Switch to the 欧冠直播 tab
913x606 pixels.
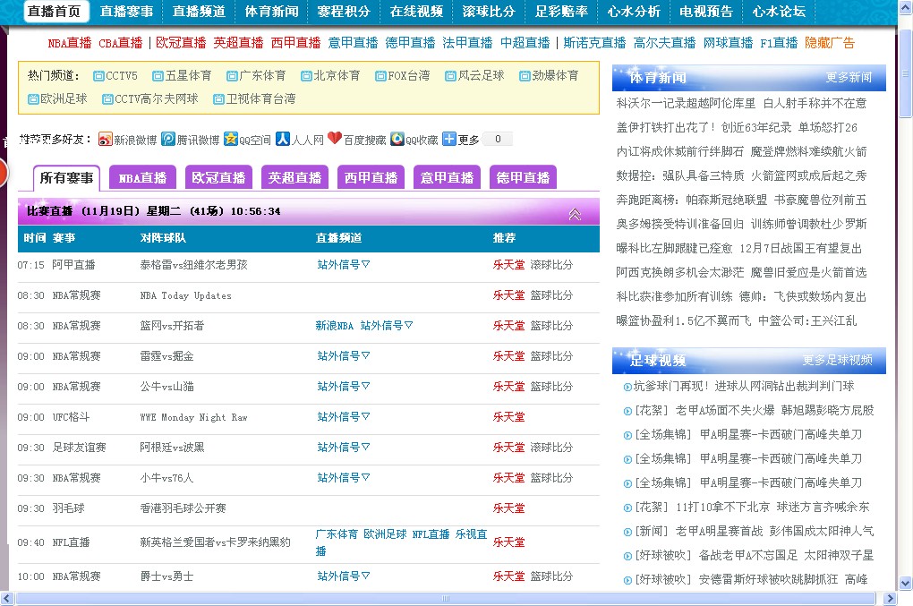coord(219,177)
